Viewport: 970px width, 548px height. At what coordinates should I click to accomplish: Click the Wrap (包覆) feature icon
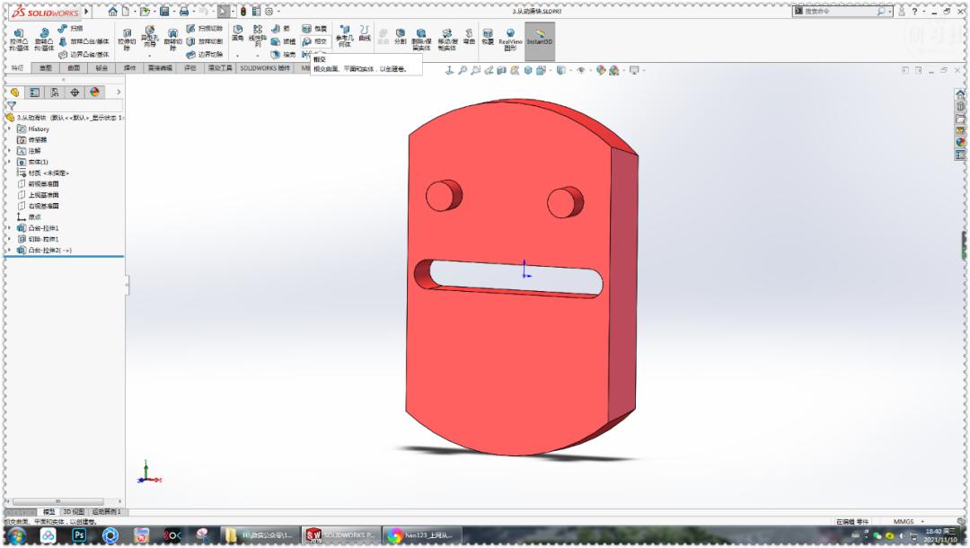coord(307,29)
